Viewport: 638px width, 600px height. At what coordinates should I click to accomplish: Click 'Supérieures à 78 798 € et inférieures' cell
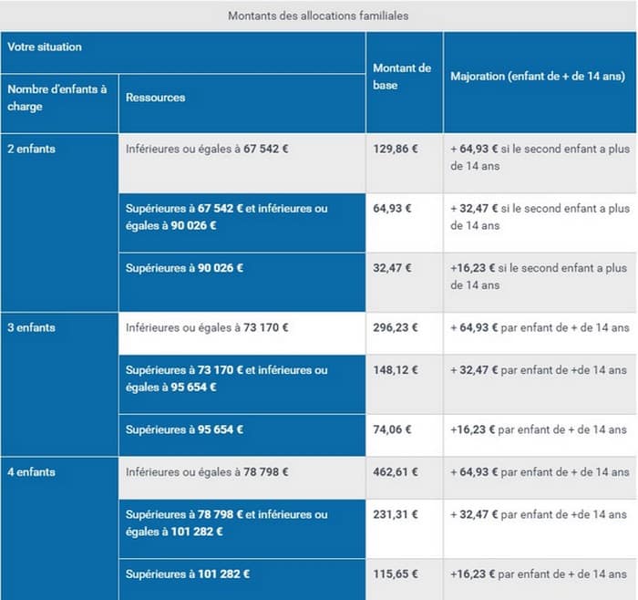coord(242,528)
